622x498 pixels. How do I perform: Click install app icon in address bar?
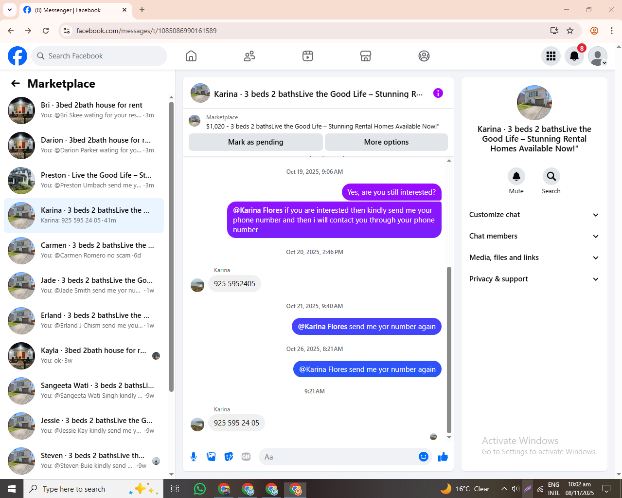coord(554,31)
